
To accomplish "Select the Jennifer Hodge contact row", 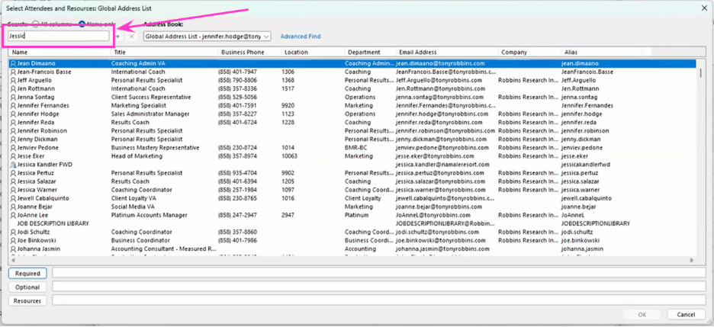I will point(352,114).
